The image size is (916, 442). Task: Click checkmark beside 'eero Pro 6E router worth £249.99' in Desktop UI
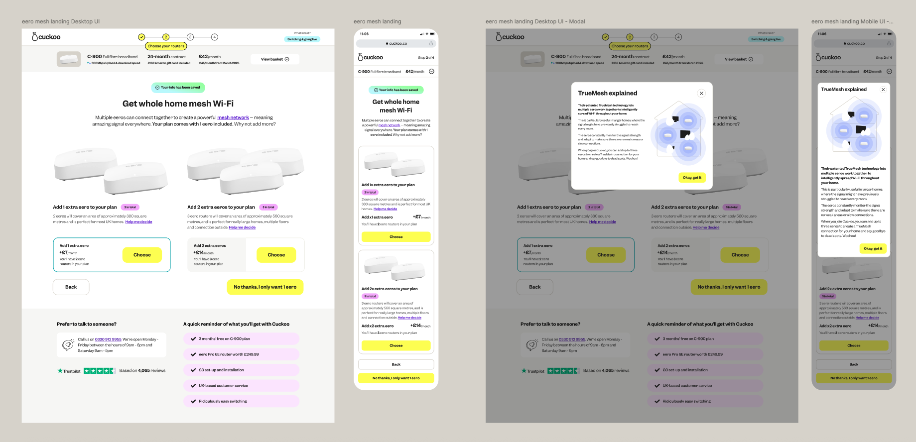pos(193,354)
